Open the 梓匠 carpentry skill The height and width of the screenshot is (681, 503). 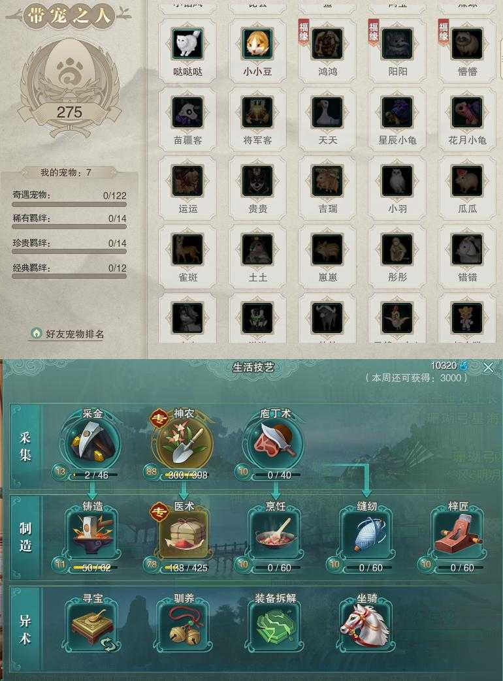tap(459, 535)
